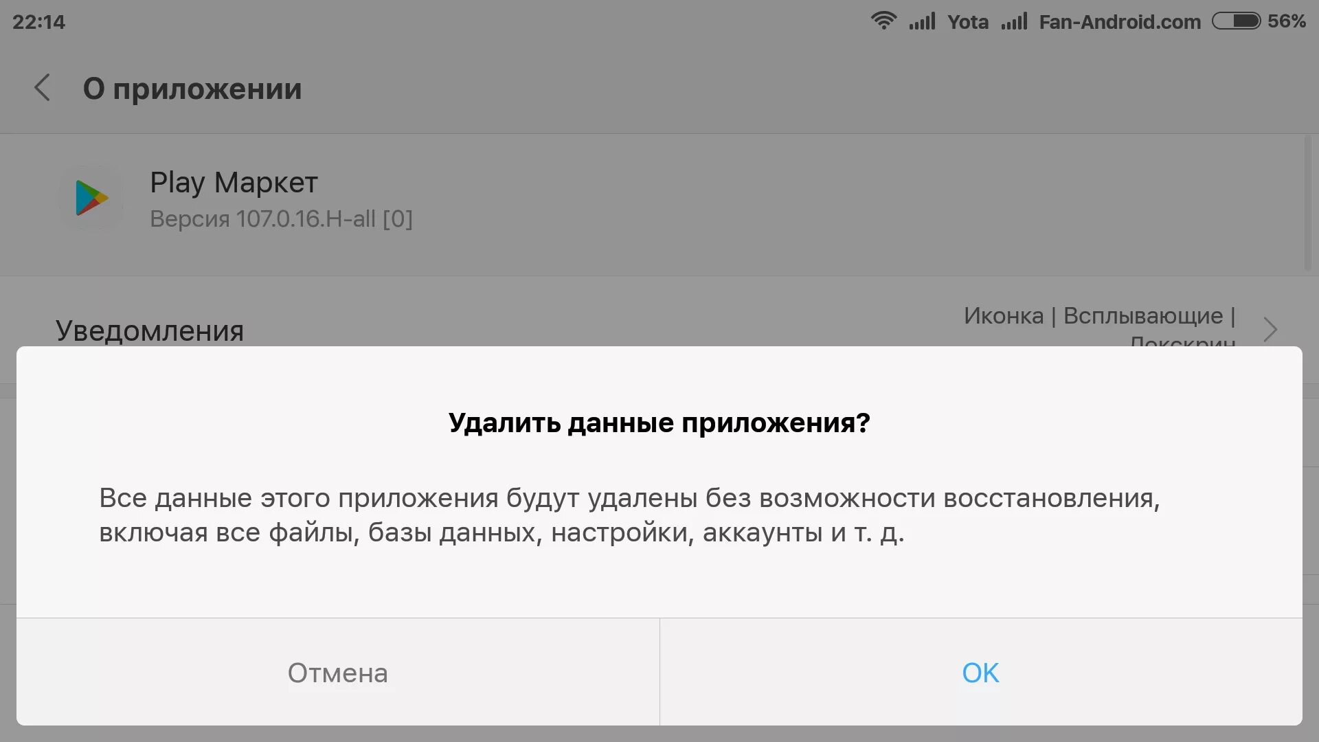This screenshot has height=742, width=1319.
Task: Tap the version text Версия 107.0.16.H-all
Action: point(281,219)
